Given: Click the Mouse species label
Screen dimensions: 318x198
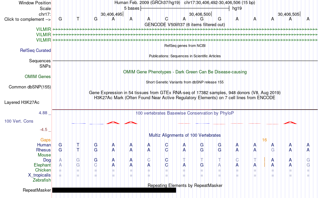Looking at the screenshot, I should tap(44, 155).
